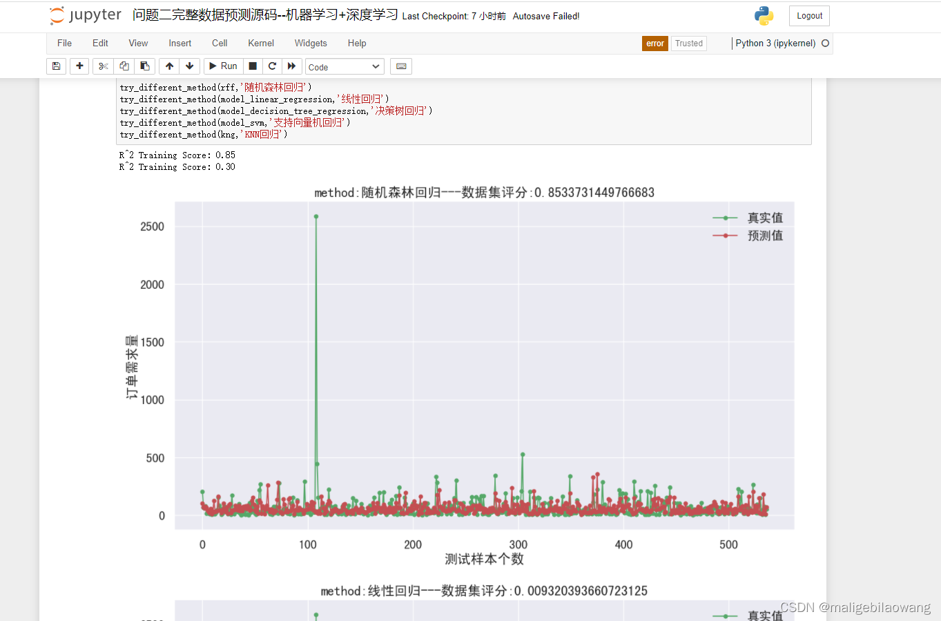The width and height of the screenshot is (941, 621).
Task: Click the notebook title to rename
Action: point(265,15)
